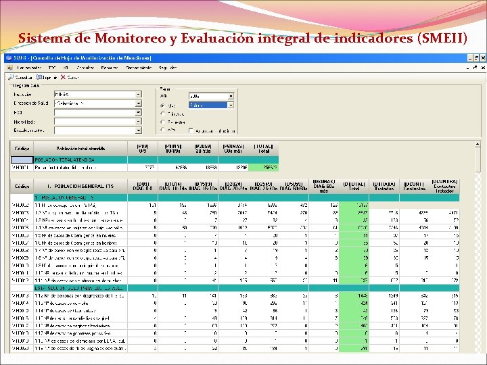Click the row about Gonorrea en hombres

pyautogui.click(x=235, y=243)
